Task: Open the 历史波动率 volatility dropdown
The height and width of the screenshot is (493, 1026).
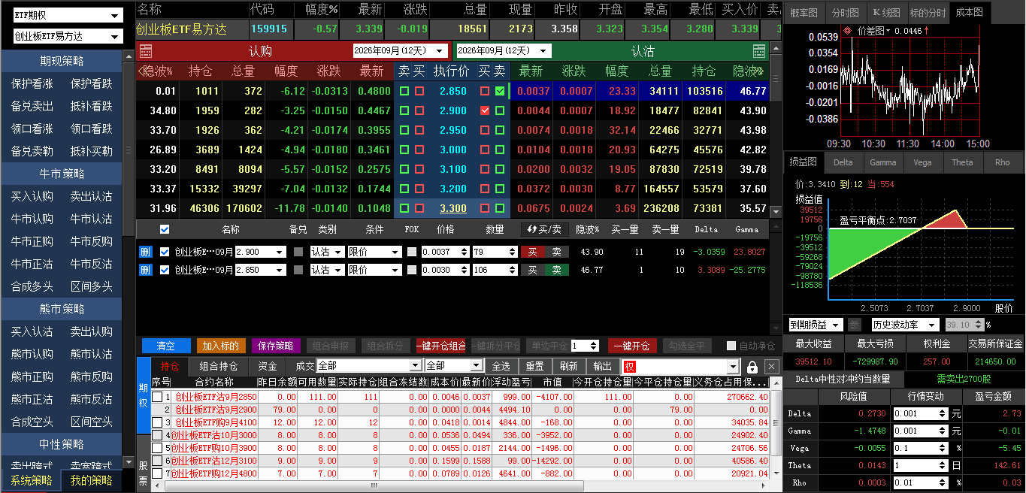Action: tap(905, 325)
